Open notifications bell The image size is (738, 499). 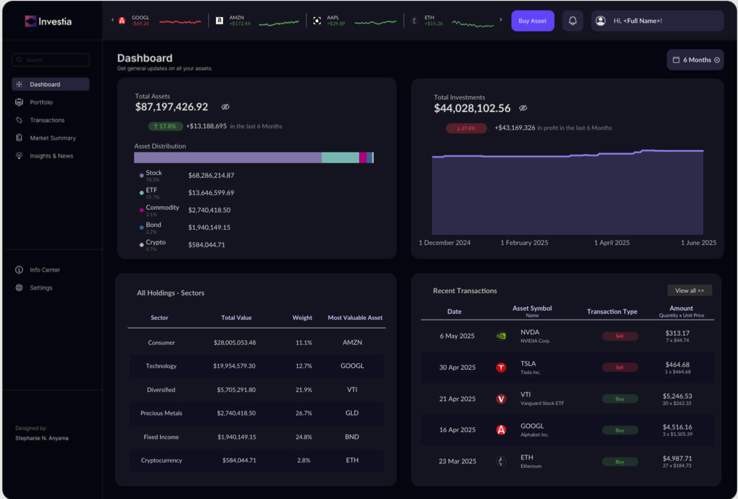(573, 21)
